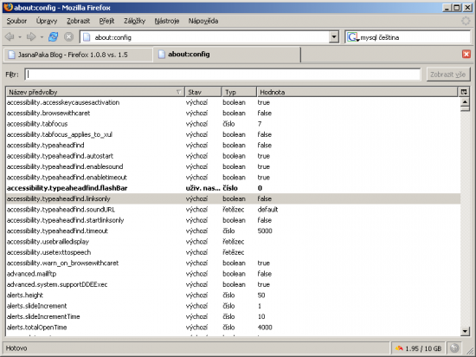The width and height of the screenshot is (476, 357).
Task: Open the Back history dropdown arrow
Action: coord(20,37)
